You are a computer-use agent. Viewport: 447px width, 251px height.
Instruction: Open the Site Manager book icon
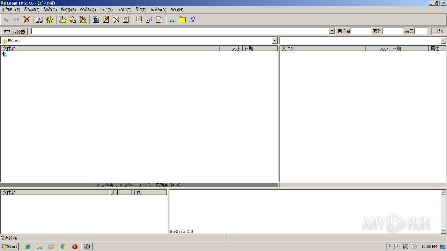point(39,20)
